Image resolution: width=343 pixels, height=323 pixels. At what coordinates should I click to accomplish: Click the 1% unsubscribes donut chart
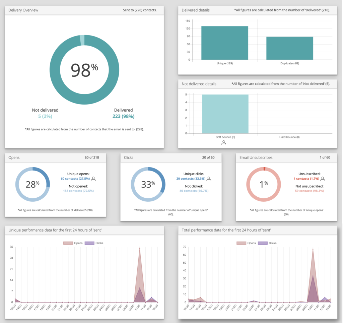point(264,184)
